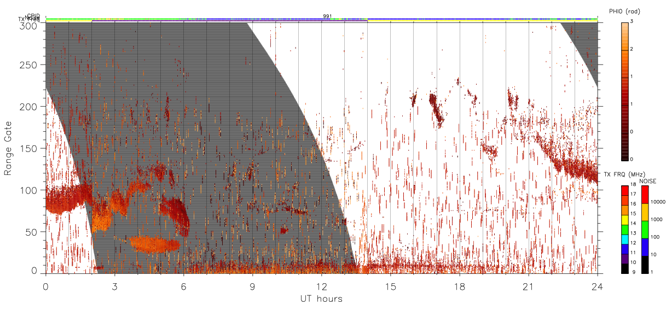
Task: Click tick label 0 on UT hours axis
Action: [45, 287]
